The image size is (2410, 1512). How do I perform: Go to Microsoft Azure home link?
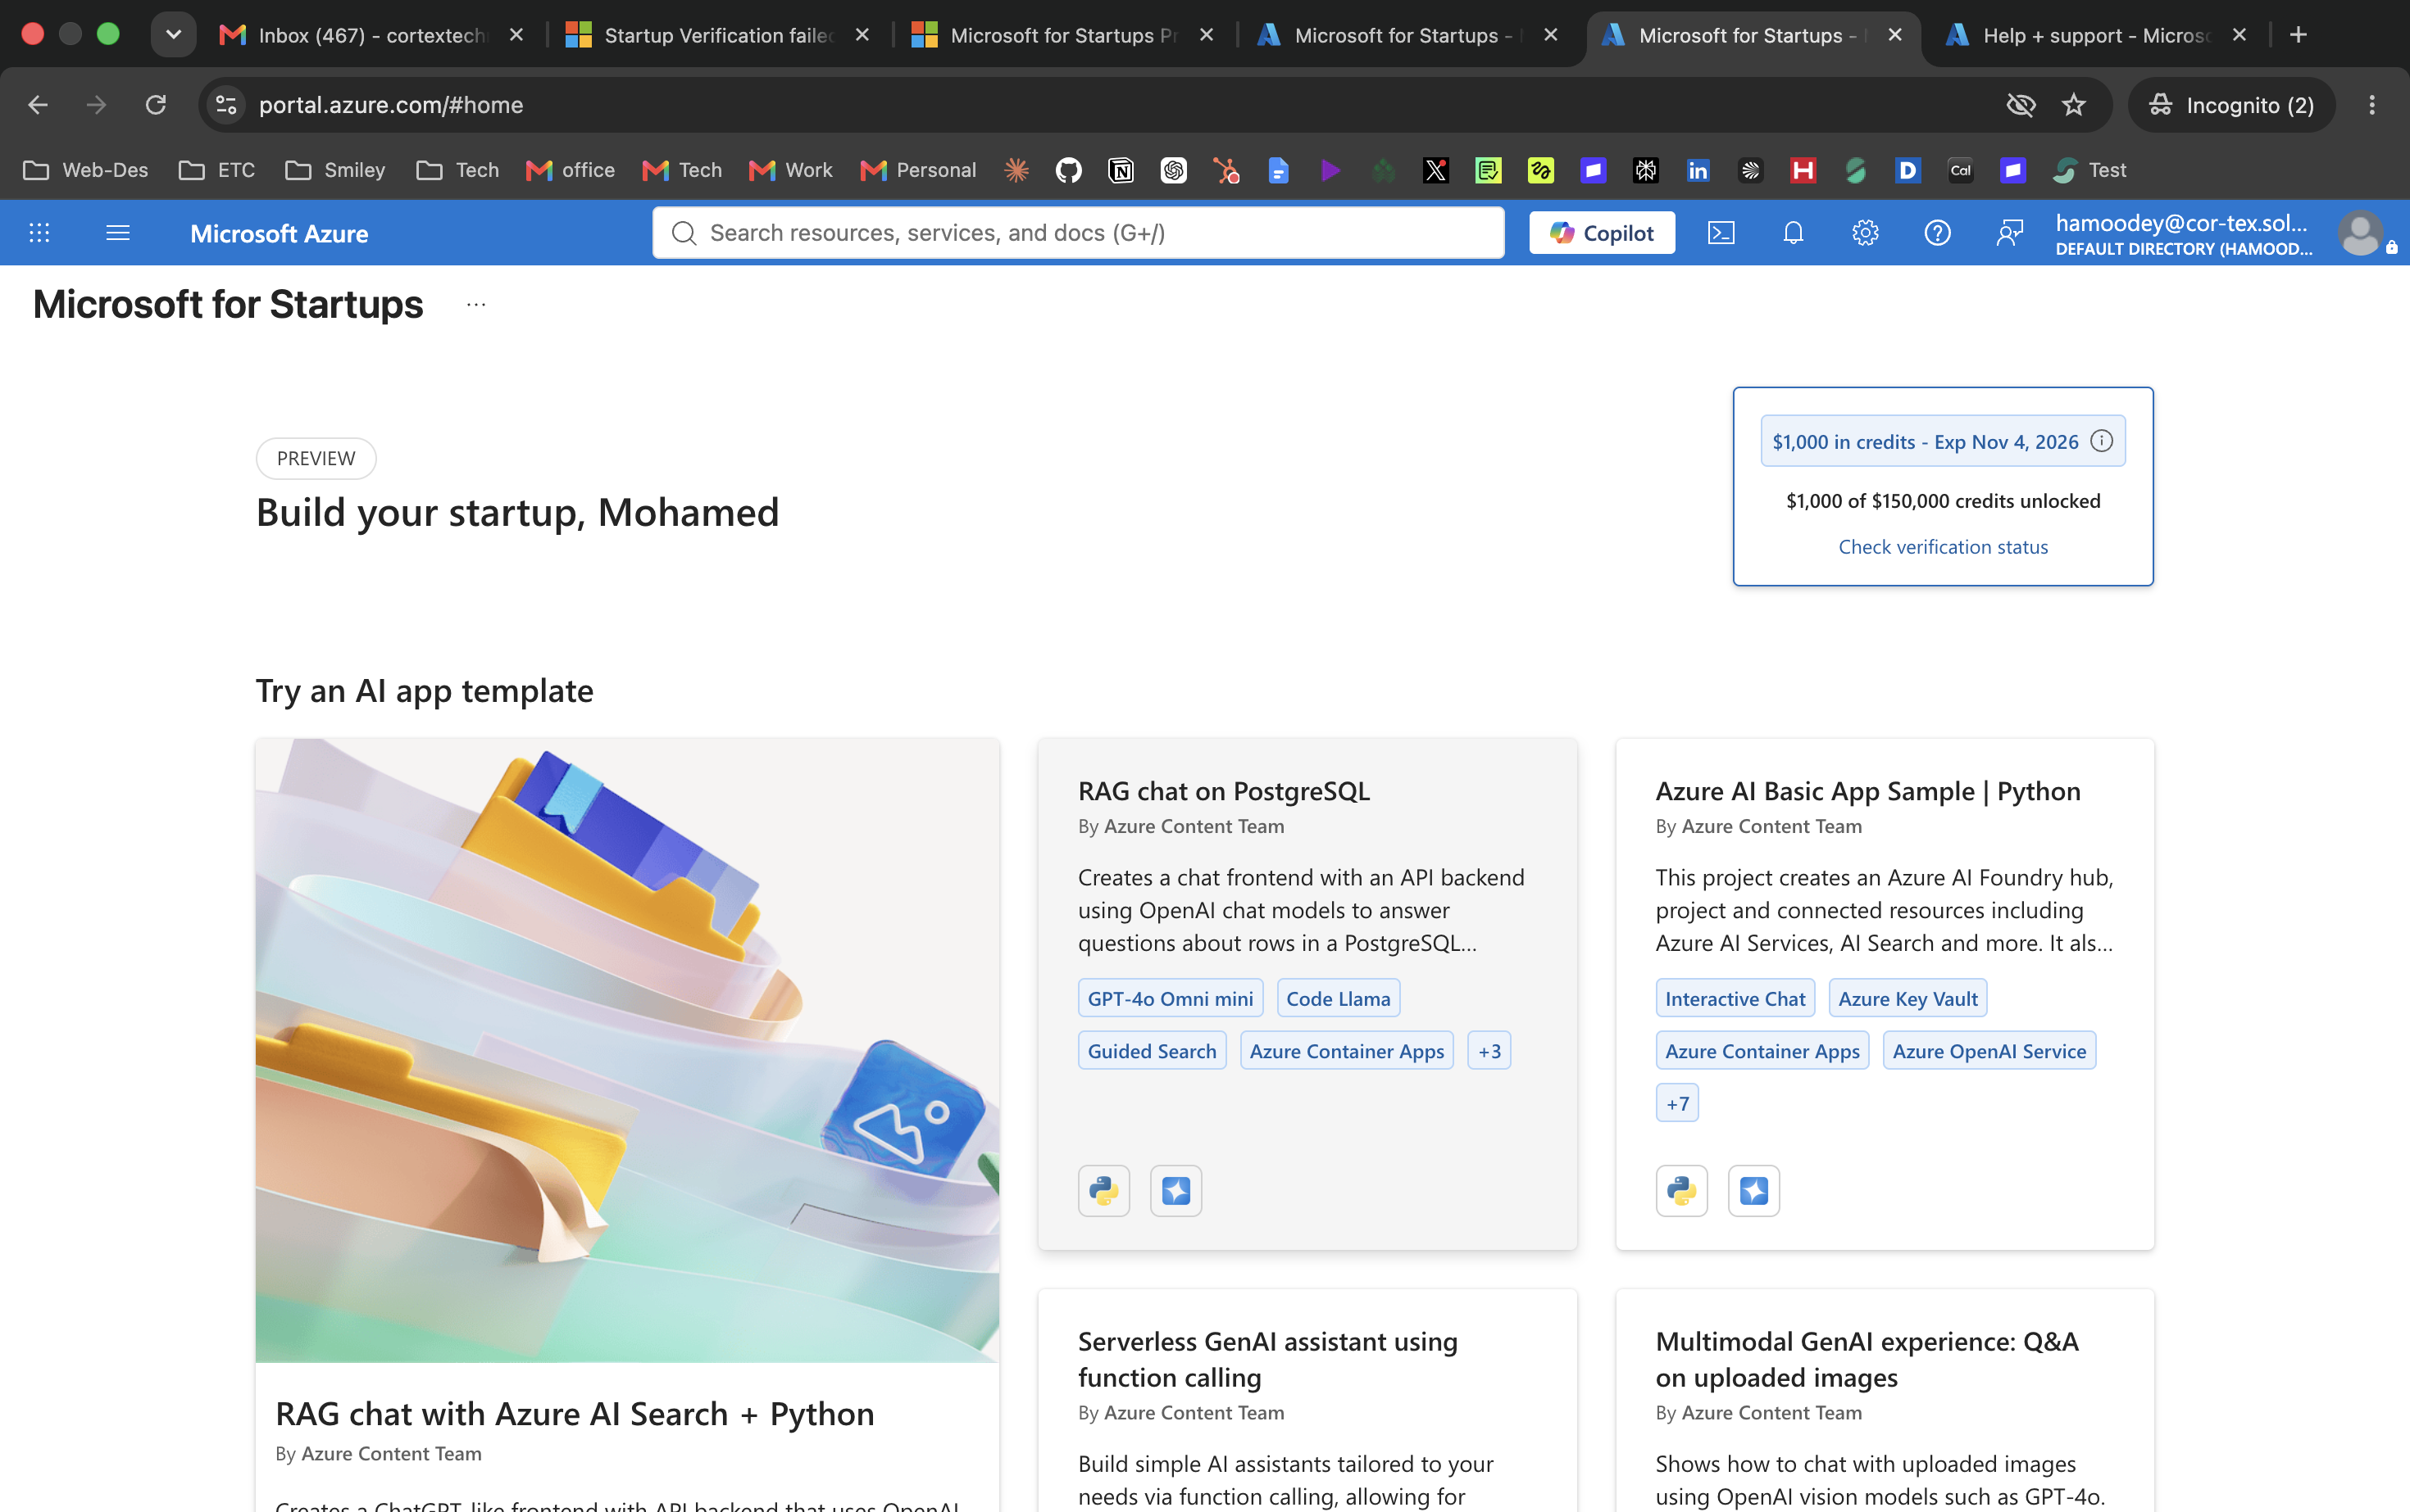click(x=280, y=233)
